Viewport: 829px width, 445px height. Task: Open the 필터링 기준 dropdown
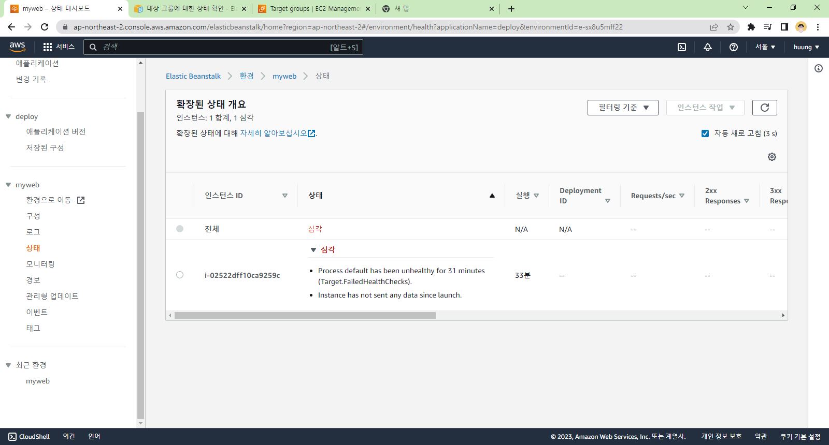(623, 108)
